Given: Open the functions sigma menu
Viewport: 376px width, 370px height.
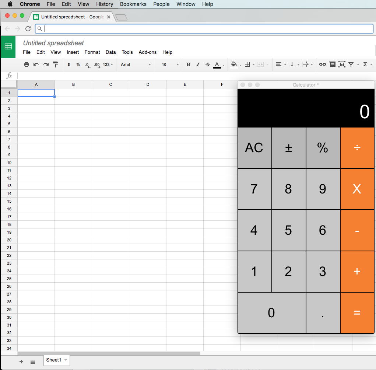Looking at the screenshot, I should (365, 64).
